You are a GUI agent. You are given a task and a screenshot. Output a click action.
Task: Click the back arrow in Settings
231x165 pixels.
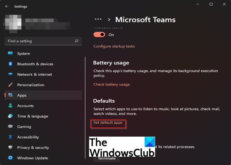pyautogui.click(x=7, y=6)
